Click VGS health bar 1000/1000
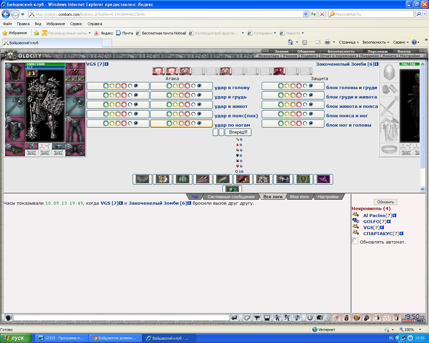The height and width of the screenshot is (343, 429). tap(45, 64)
